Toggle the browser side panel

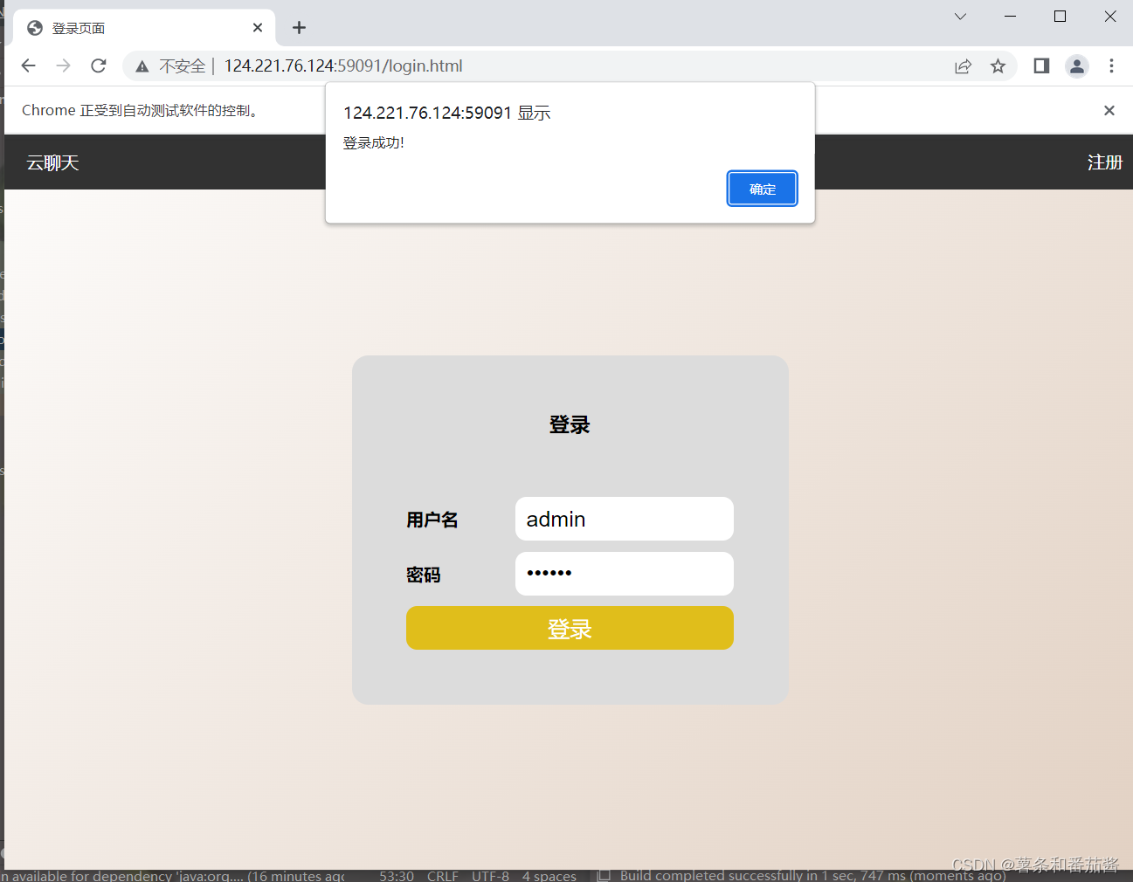pyautogui.click(x=1041, y=66)
